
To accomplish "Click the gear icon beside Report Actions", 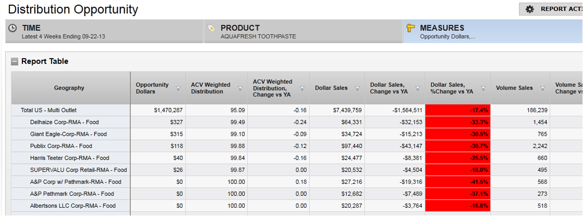I will (530, 9).
